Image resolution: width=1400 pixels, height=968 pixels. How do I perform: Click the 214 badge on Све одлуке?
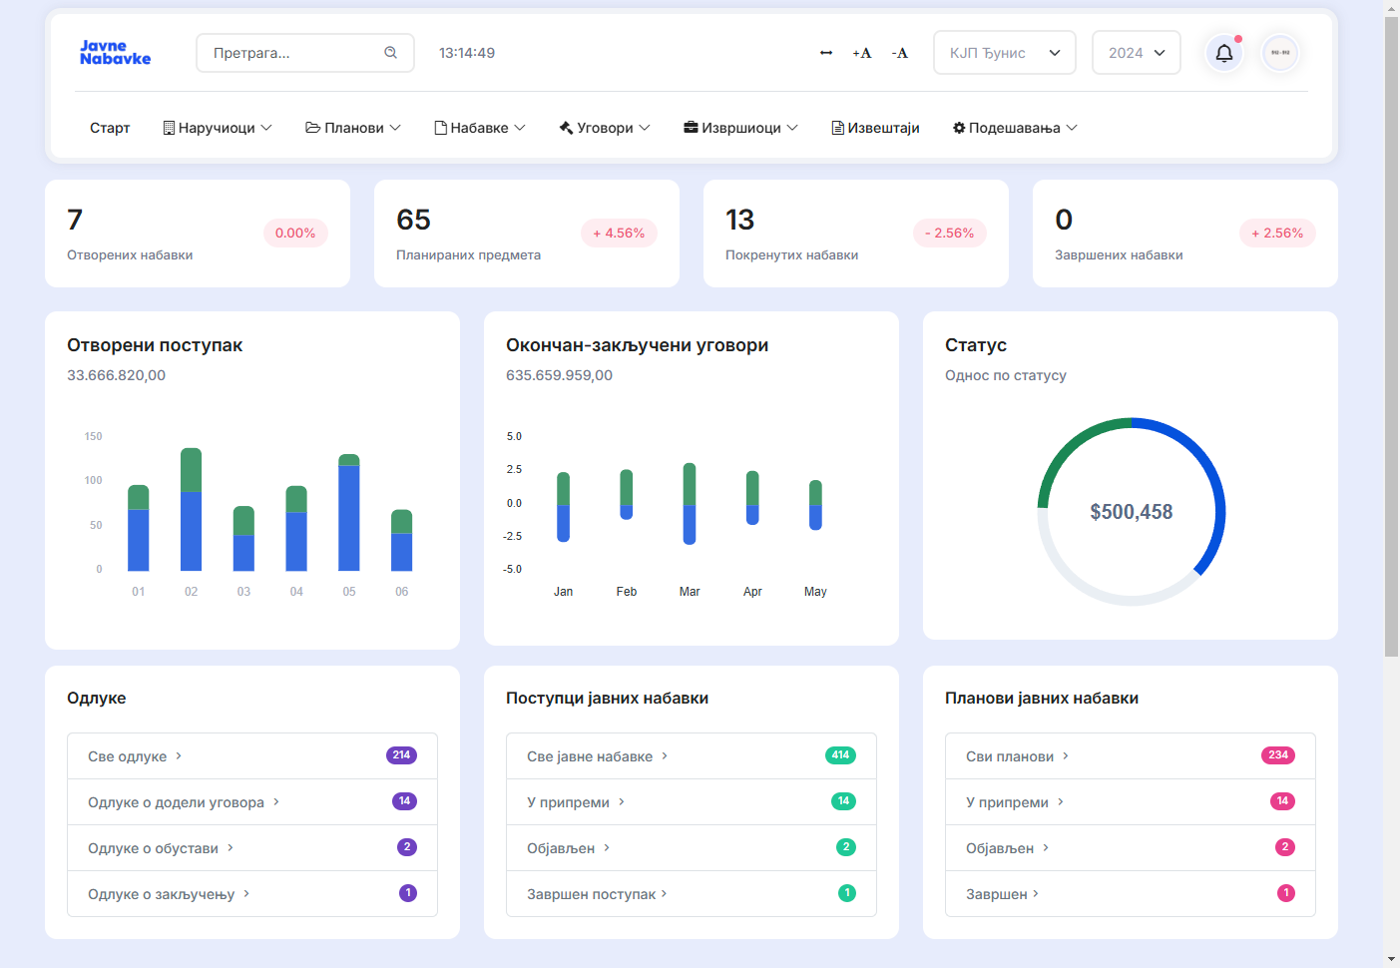[401, 755]
